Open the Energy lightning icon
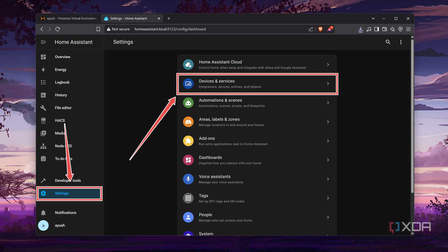Screen dimensions: 448x252 coord(43,70)
